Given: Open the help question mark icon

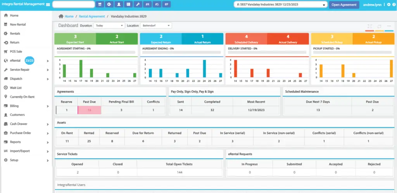Looking at the screenshot, I should point(394,5).
